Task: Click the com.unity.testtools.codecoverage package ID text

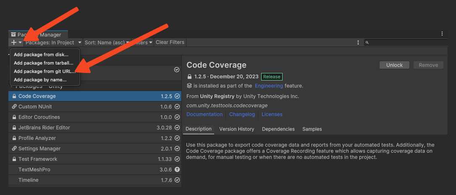Action: point(227,106)
